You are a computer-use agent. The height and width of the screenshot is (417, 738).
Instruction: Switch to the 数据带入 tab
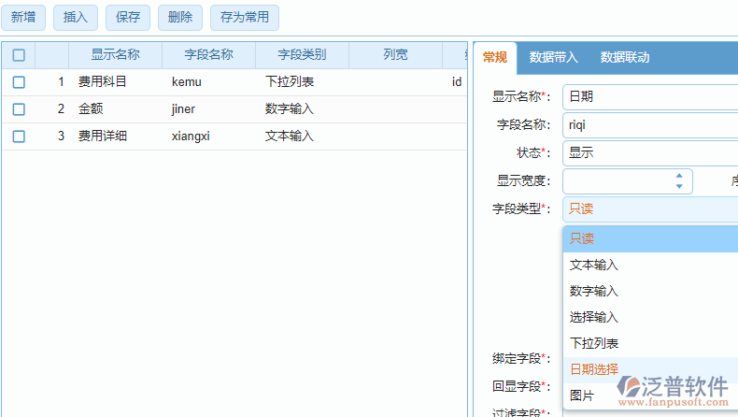(553, 57)
